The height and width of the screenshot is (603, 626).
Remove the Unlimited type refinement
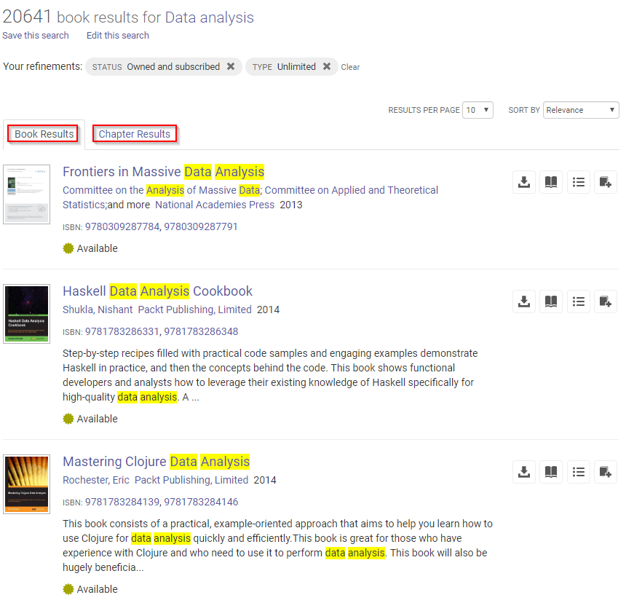point(327,66)
